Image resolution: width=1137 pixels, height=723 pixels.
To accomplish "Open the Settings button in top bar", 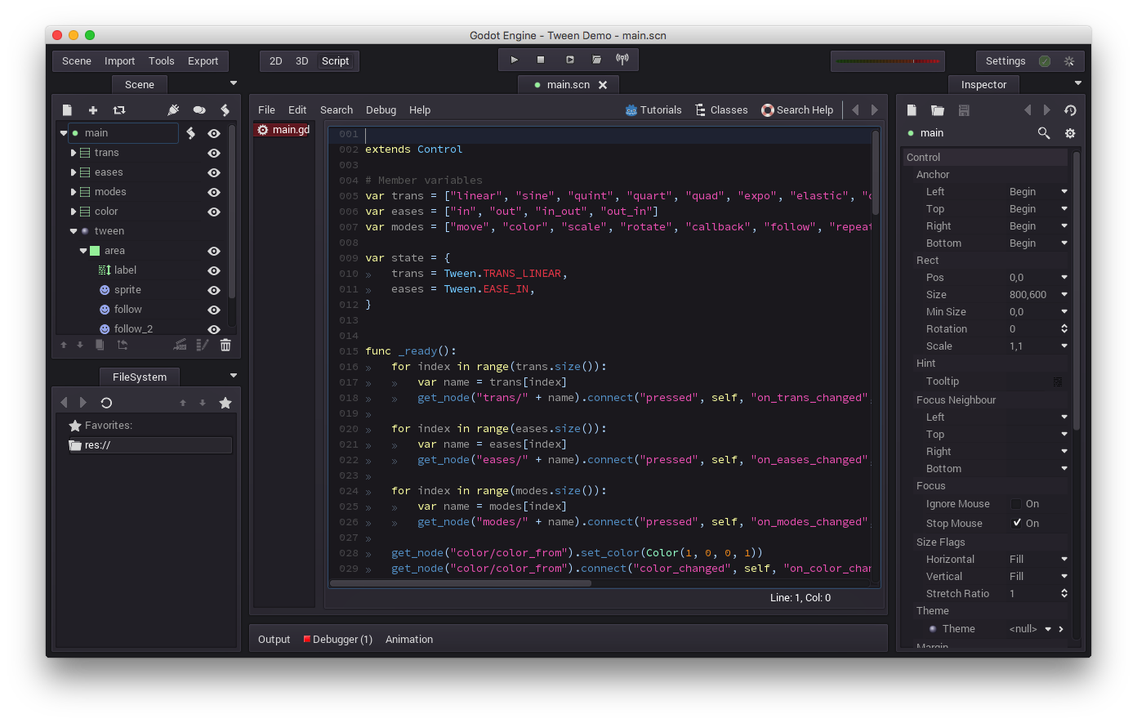I will point(1005,61).
